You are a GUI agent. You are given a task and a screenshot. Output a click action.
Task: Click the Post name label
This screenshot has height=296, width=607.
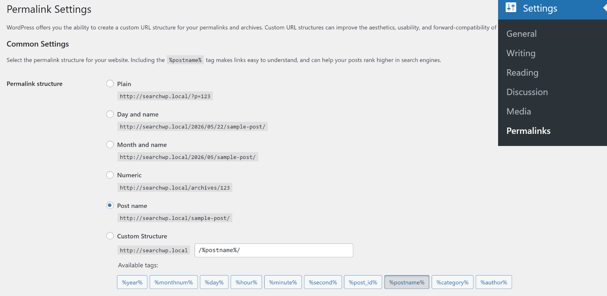tap(132, 206)
